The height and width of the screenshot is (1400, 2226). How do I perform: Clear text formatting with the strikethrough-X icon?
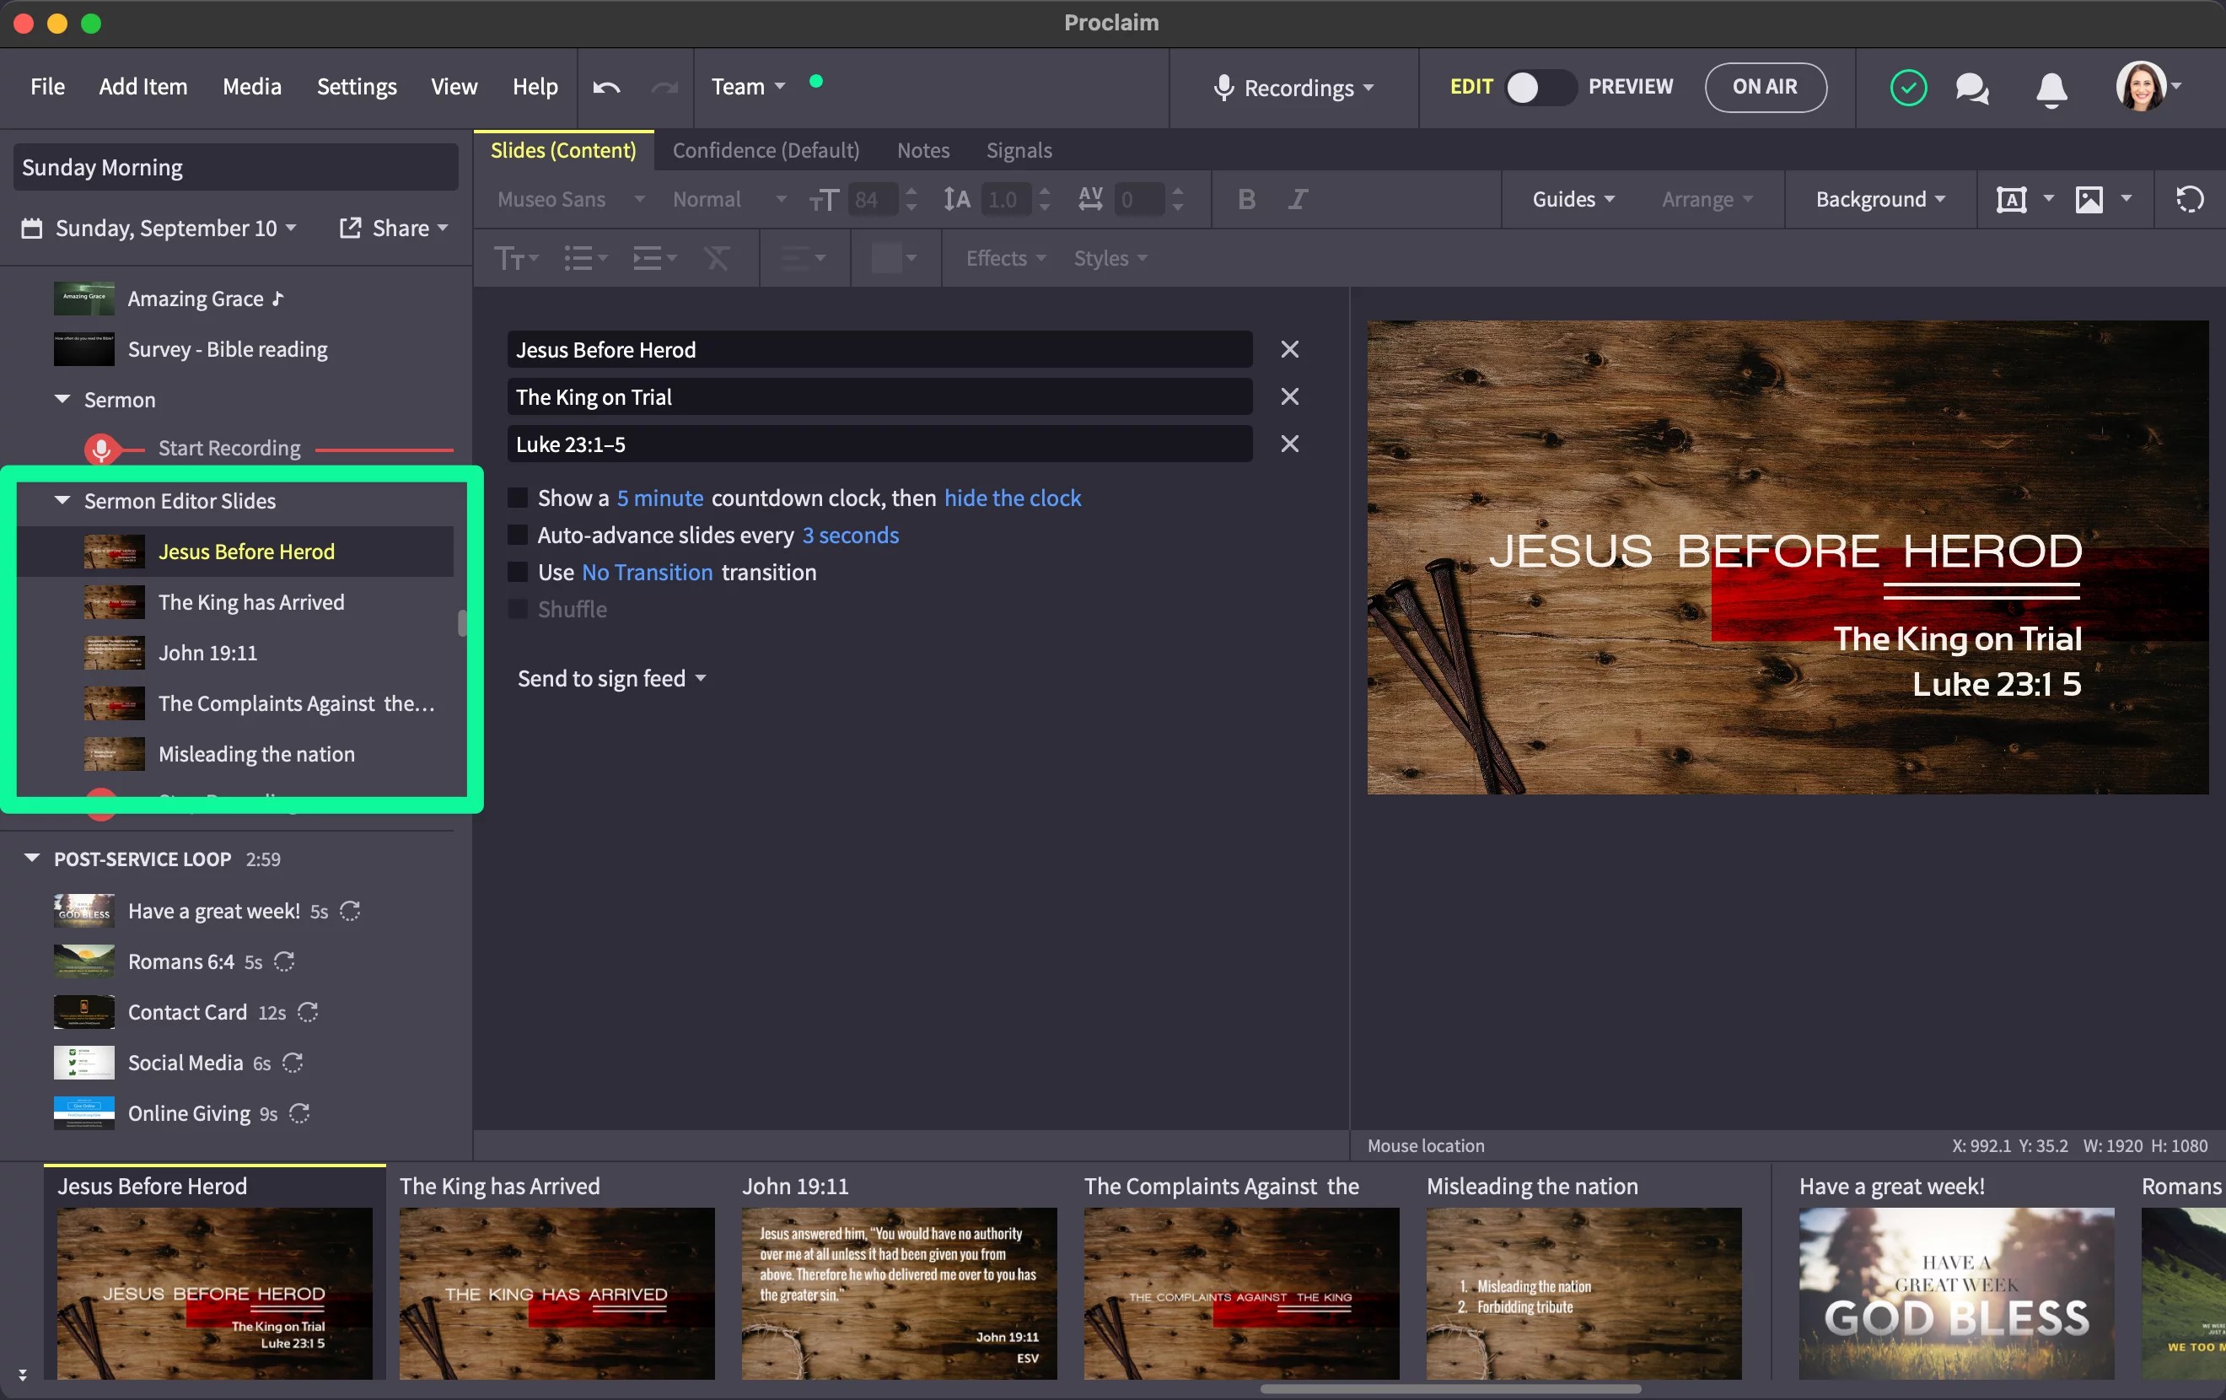(718, 258)
